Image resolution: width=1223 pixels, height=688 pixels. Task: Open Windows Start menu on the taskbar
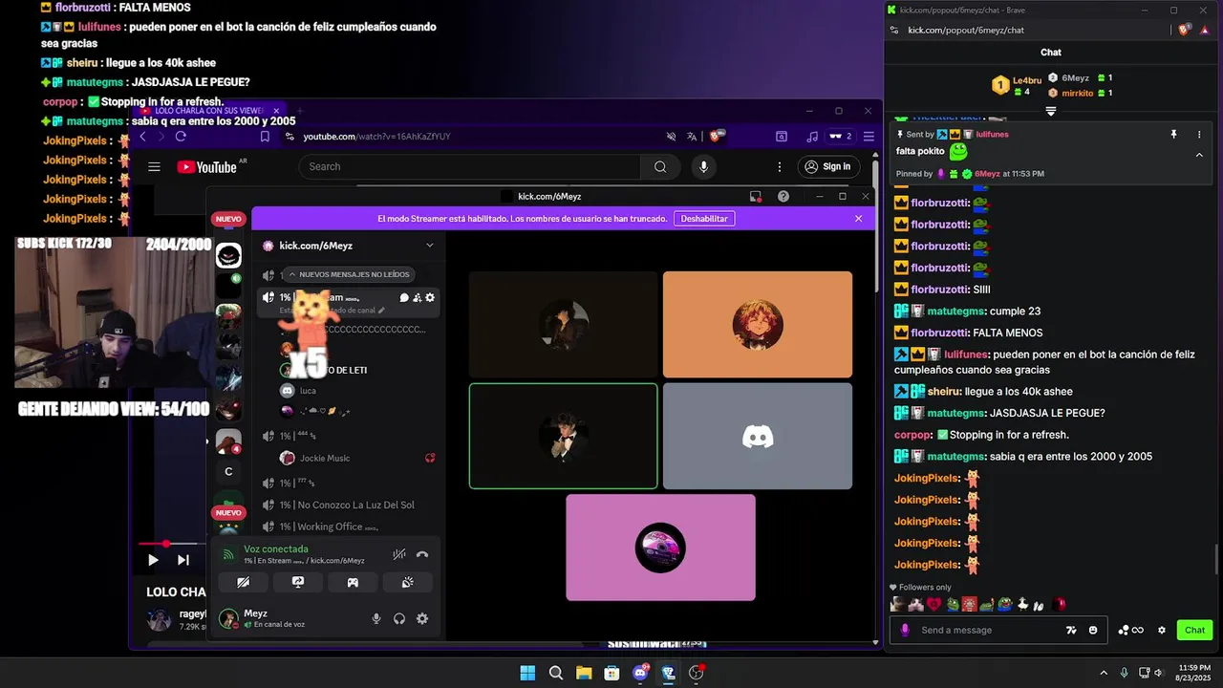point(527,673)
